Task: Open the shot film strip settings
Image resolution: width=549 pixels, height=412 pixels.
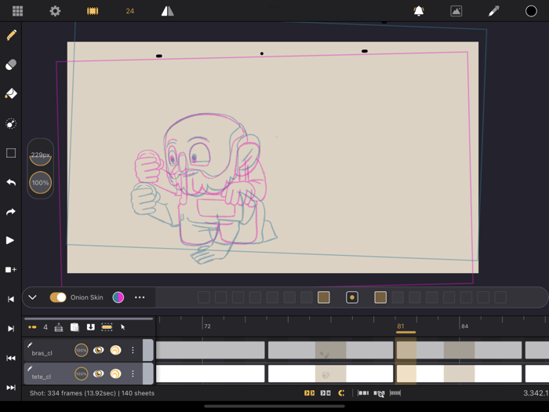Action: click(93, 11)
